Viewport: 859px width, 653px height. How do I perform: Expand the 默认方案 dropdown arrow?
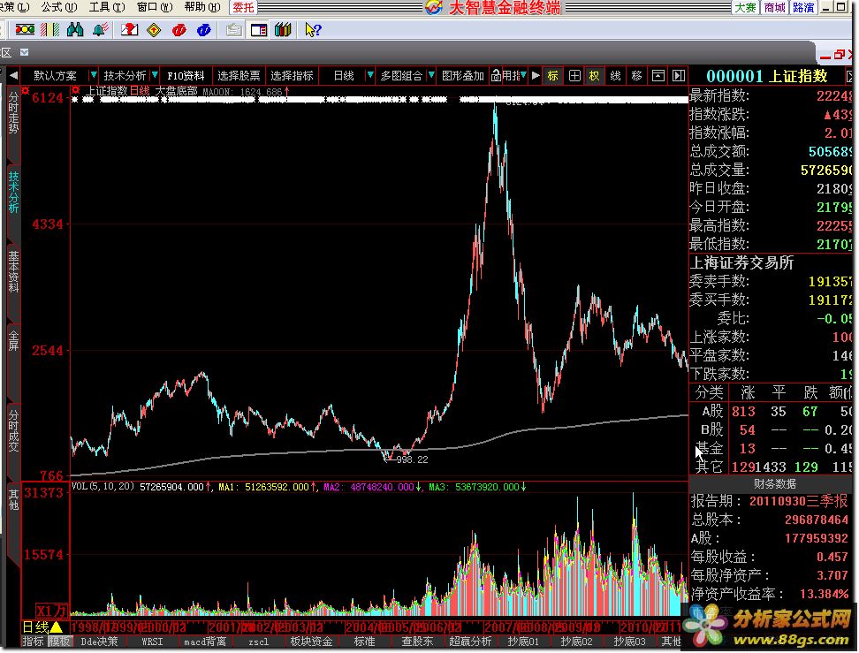click(93, 76)
